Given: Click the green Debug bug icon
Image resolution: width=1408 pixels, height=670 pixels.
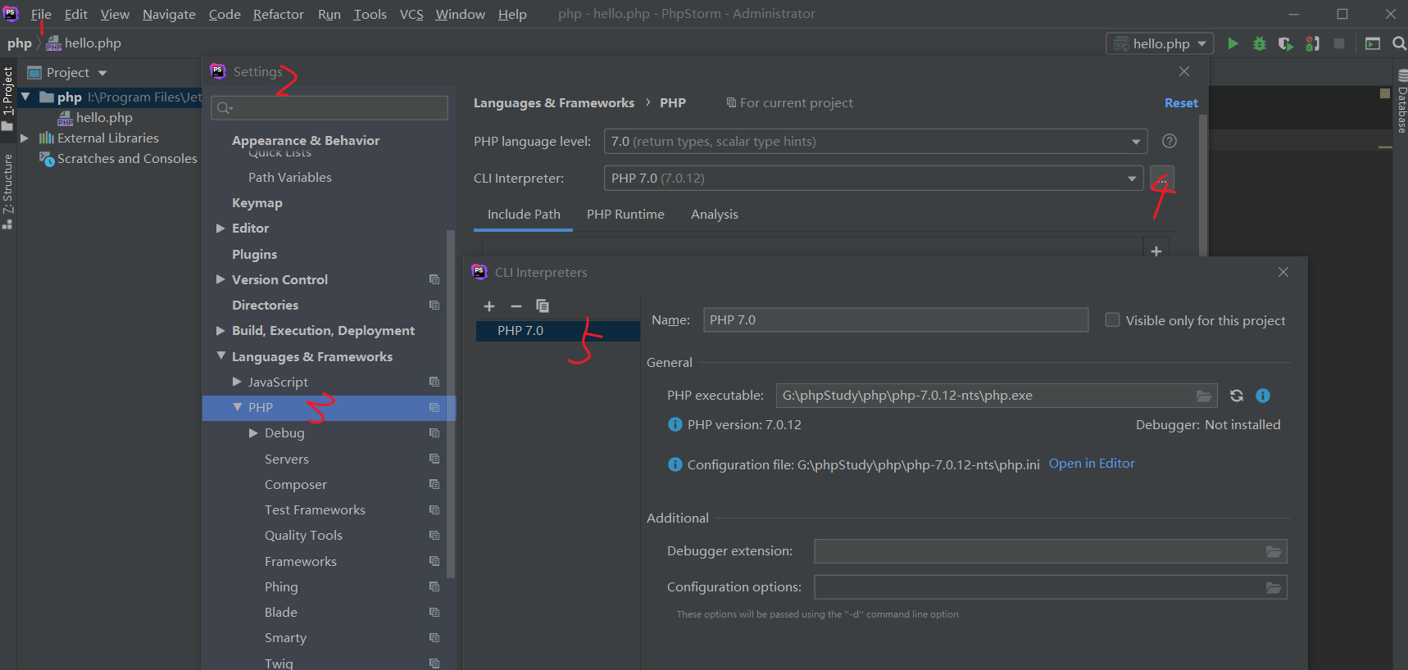Looking at the screenshot, I should tap(1260, 43).
